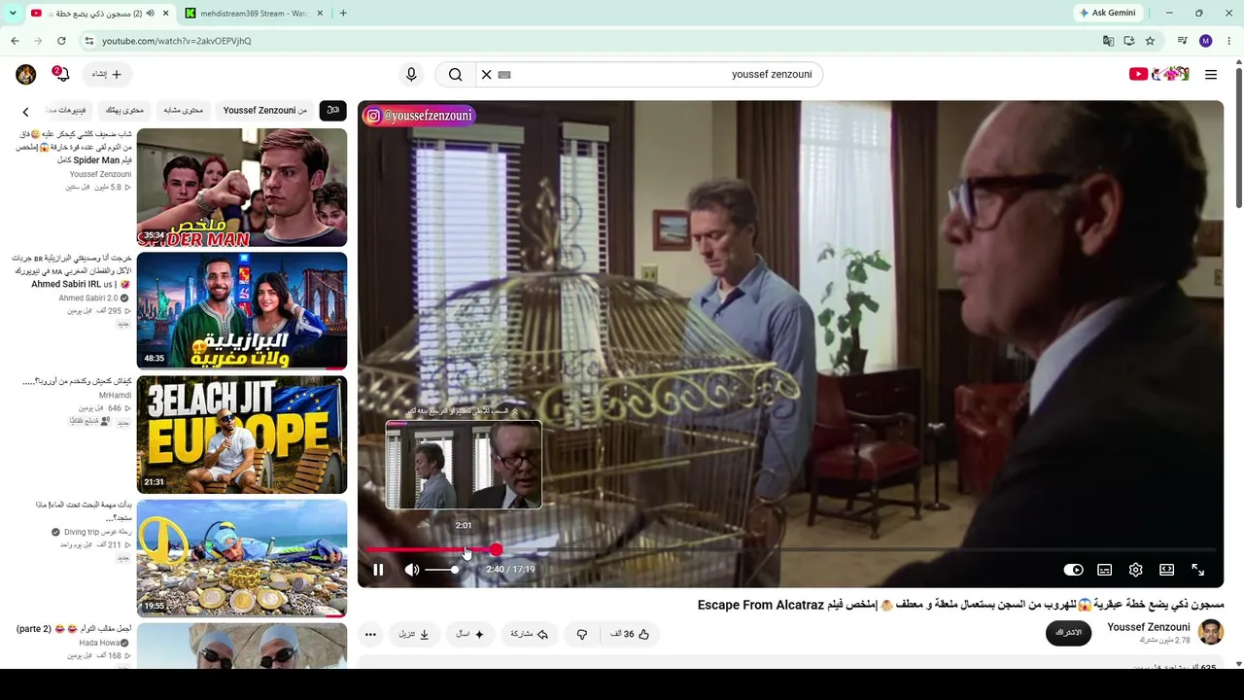
Task: Clear the search query with the X icon
Action: 487,74
